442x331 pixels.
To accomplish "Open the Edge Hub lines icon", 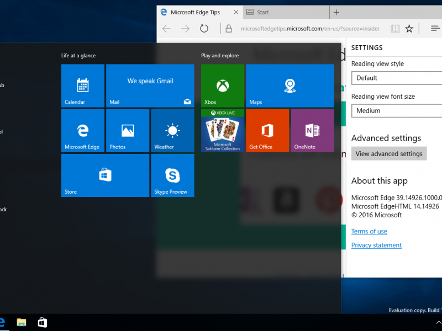I will point(435,28).
